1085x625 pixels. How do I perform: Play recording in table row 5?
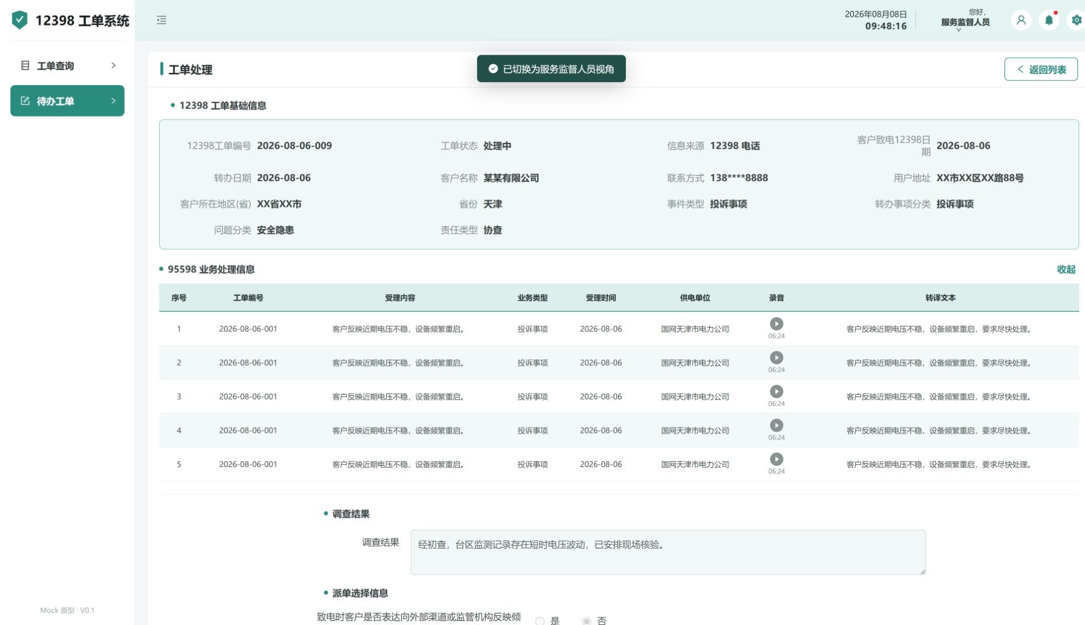click(x=776, y=459)
